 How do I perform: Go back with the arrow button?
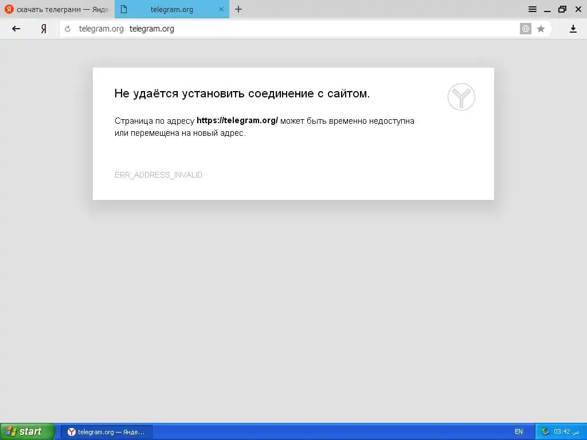tap(16, 29)
